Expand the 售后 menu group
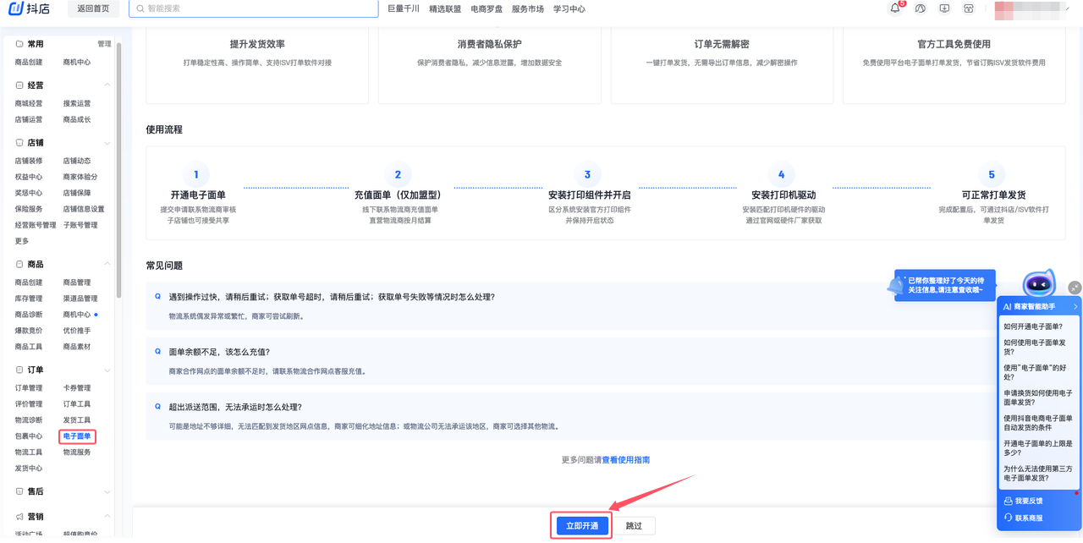Image resolution: width=1083 pixels, height=543 pixels. 107,491
